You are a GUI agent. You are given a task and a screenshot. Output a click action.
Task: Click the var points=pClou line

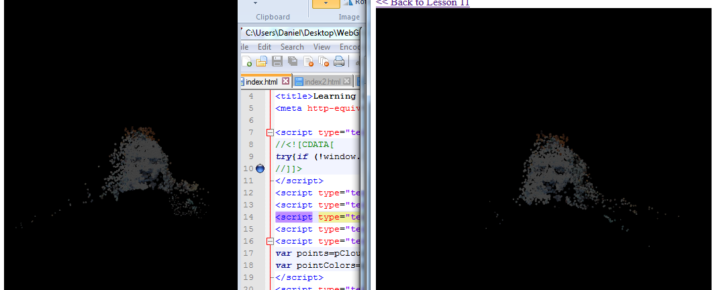tap(318, 253)
